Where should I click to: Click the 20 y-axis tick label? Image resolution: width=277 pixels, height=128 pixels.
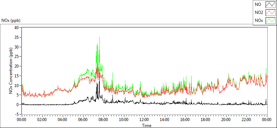coord(17,66)
